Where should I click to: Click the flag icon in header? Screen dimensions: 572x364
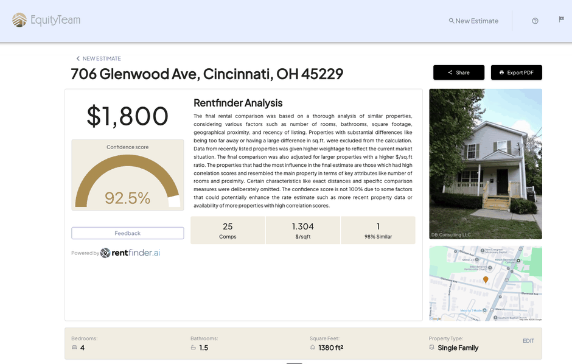[562, 19]
